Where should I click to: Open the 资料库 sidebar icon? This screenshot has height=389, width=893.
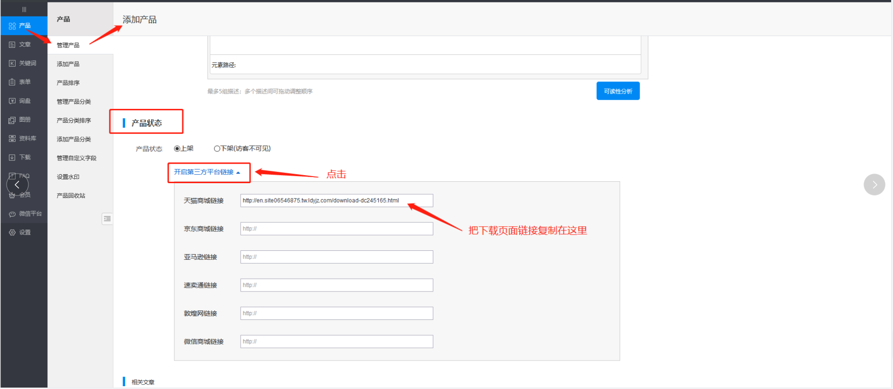tap(12, 139)
